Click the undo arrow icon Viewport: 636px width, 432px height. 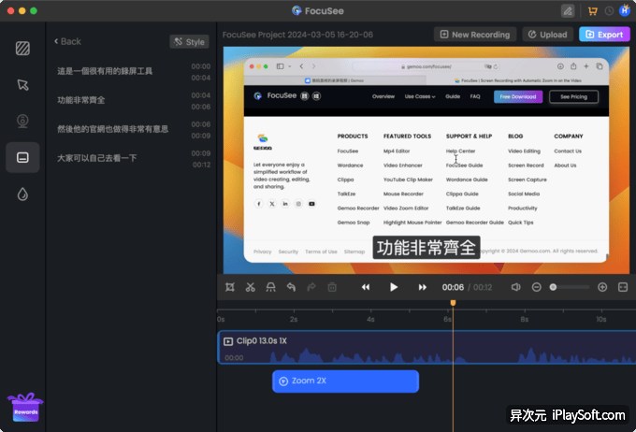pos(291,287)
